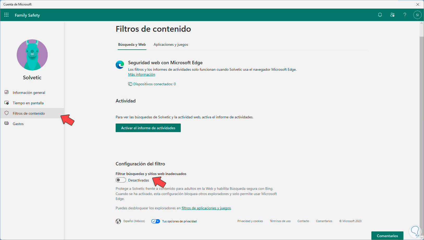Open the Gastos section
The image size is (424, 240).
coord(32,124)
